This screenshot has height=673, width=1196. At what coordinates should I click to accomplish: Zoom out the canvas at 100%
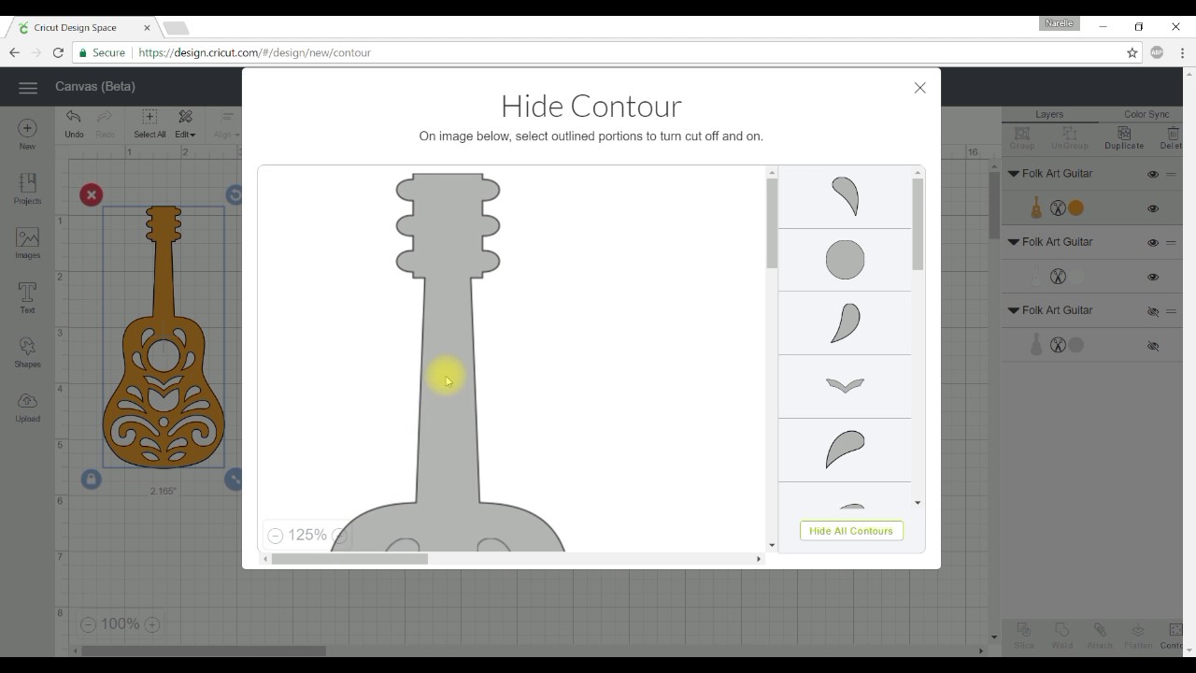click(x=87, y=624)
